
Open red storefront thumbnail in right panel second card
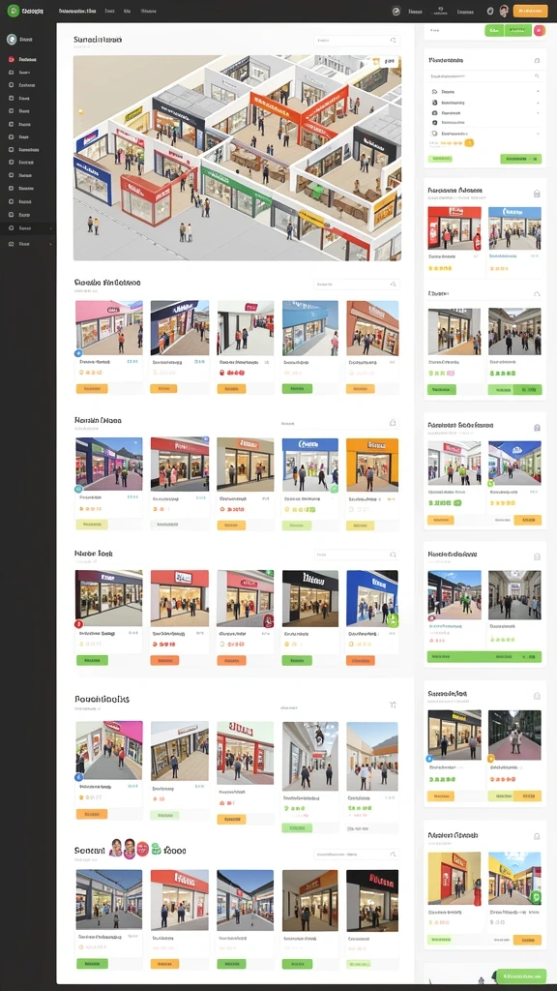tap(454, 228)
